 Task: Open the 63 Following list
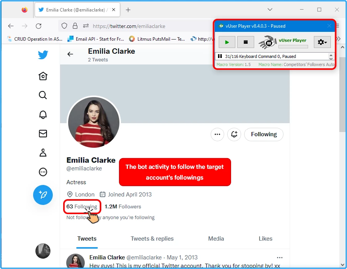82,206
